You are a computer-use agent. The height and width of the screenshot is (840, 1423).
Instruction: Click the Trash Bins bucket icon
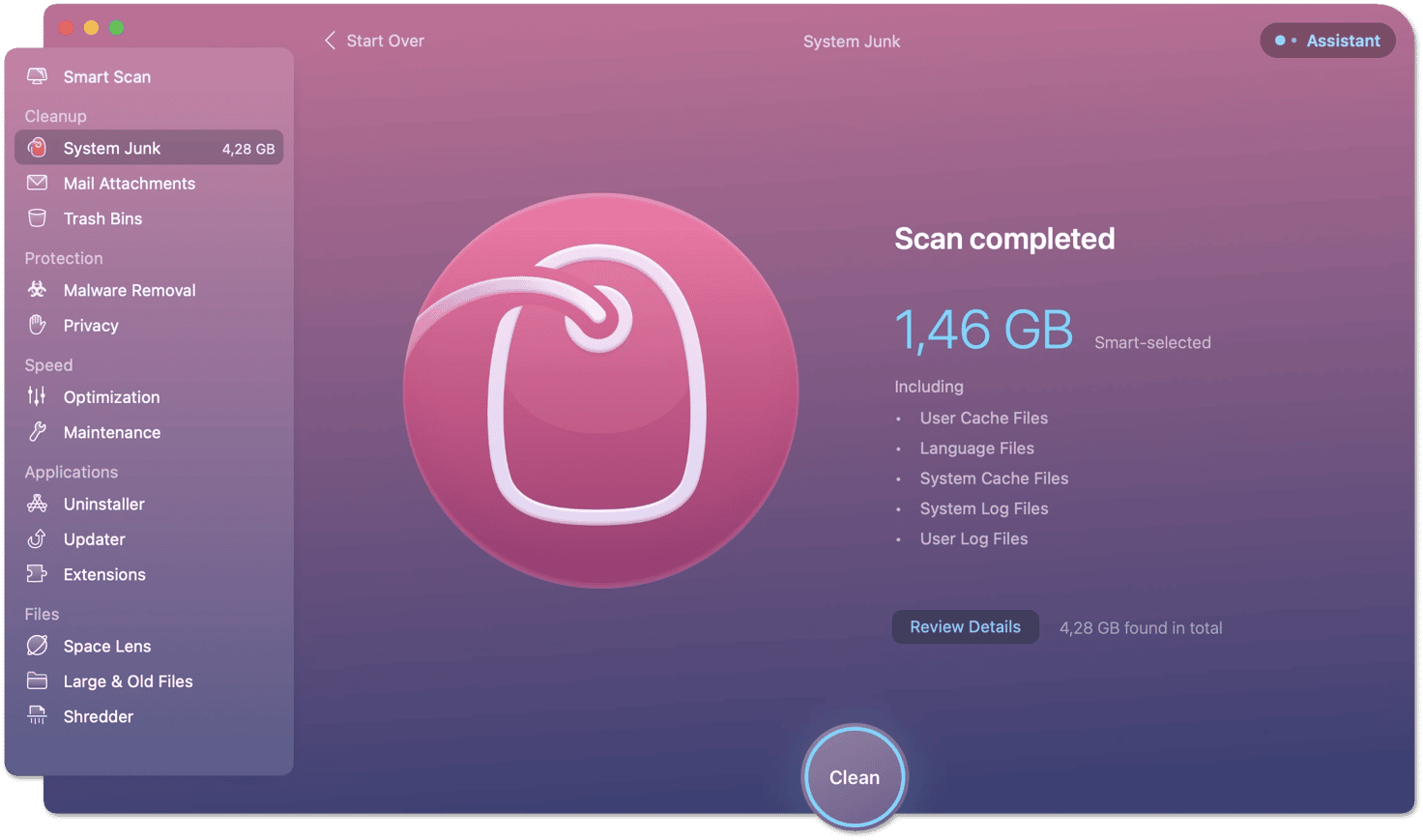[37, 218]
